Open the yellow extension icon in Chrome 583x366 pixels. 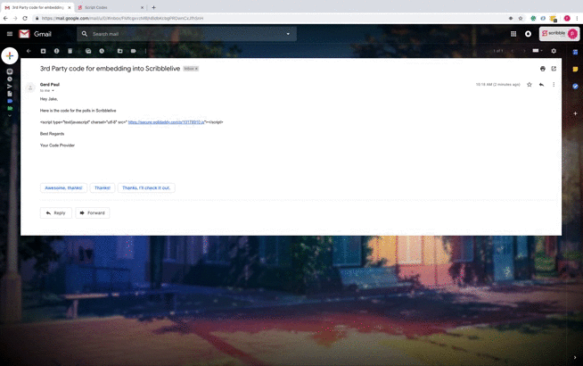coord(553,18)
